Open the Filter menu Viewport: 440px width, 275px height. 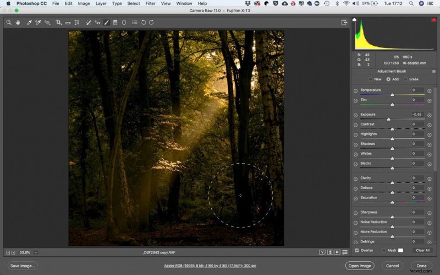150,3
